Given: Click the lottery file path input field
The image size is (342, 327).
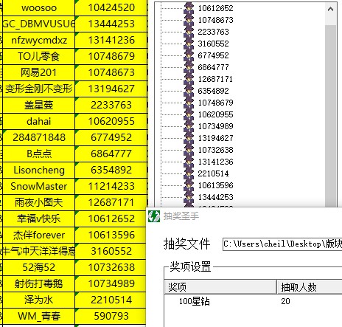Looking at the screenshot, I should (282, 244).
